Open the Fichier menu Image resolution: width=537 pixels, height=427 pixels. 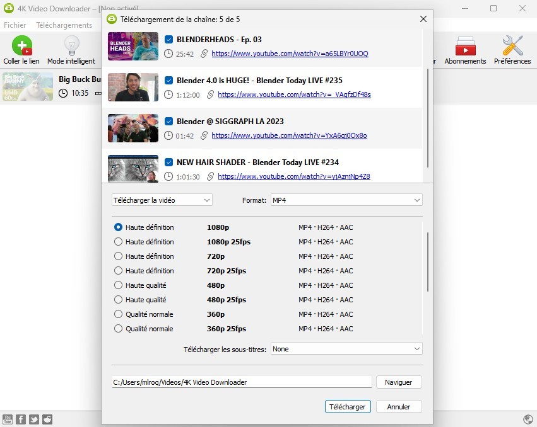[x=15, y=25]
